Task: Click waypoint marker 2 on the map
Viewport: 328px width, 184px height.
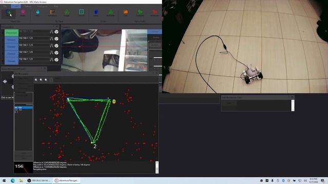Action: [95, 146]
